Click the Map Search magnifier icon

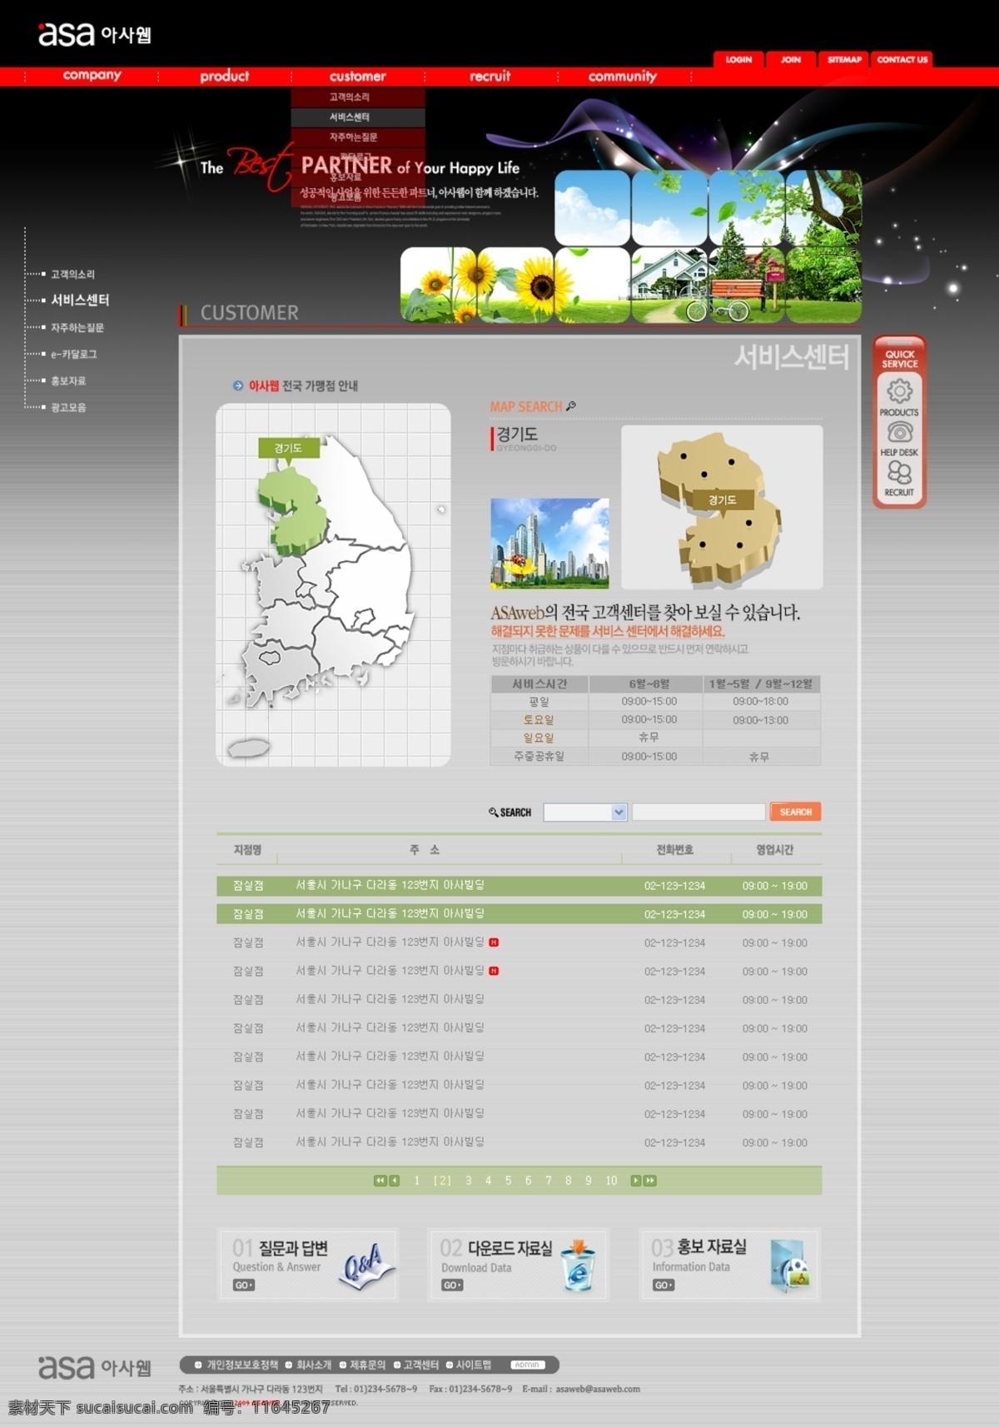point(571,406)
